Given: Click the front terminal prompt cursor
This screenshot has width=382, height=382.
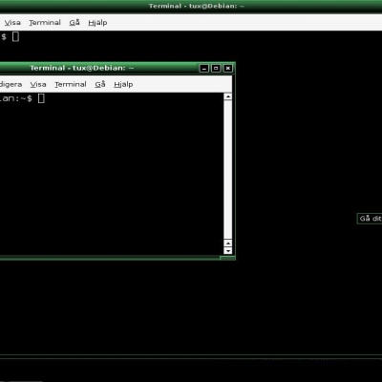Looking at the screenshot, I should click(x=41, y=98).
